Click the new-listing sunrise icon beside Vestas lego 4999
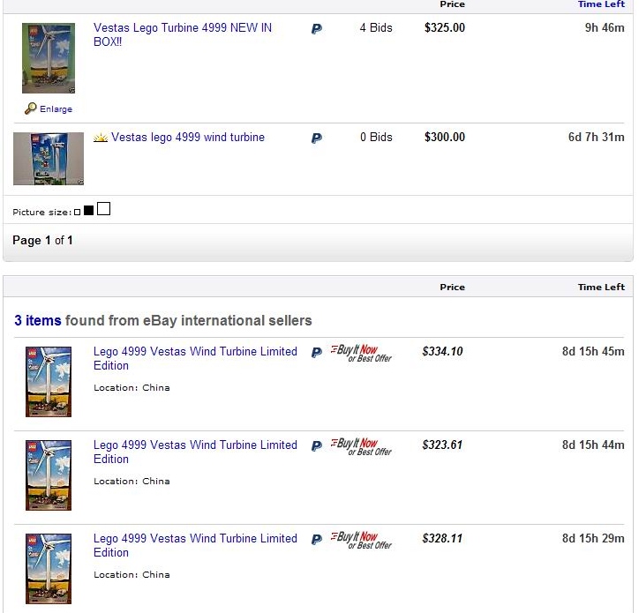639x613 pixels. pos(101,138)
